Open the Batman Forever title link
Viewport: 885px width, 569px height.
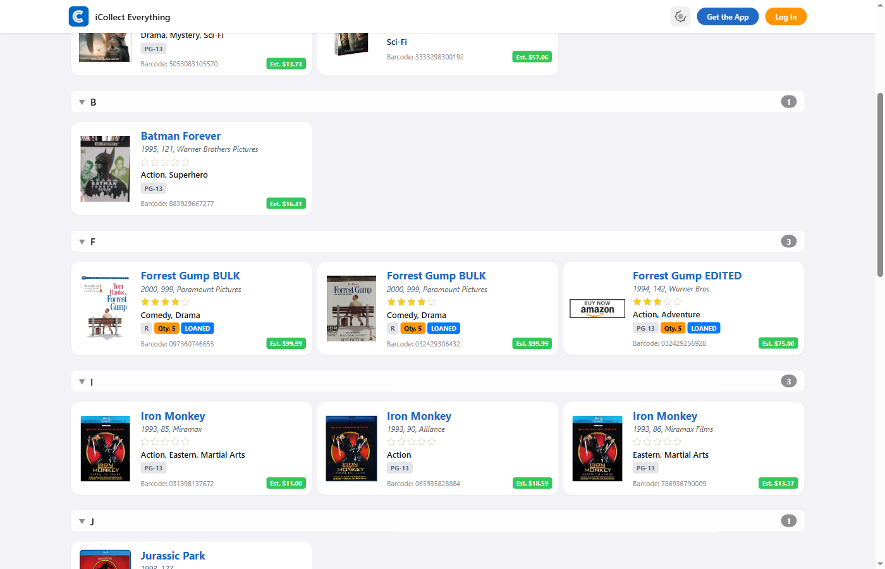pyautogui.click(x=180, y=136)
